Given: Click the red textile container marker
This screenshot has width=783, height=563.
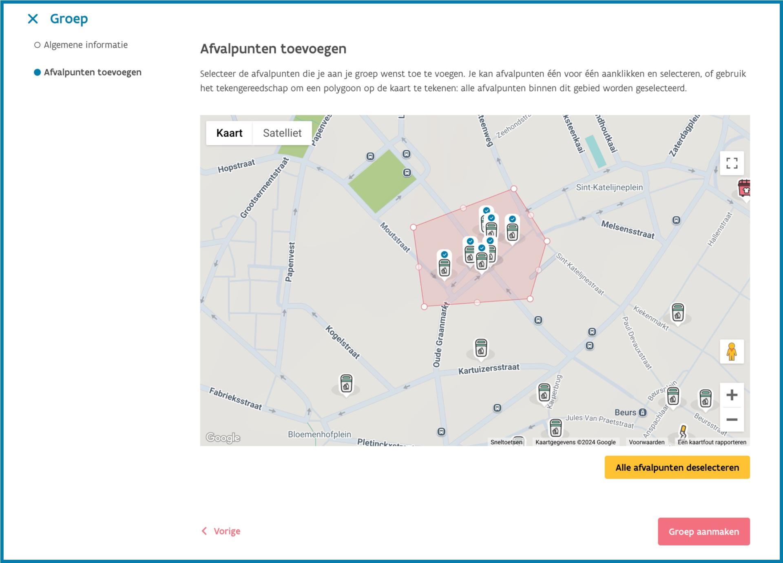Looking at the screenshot, I should click(745, 189).
